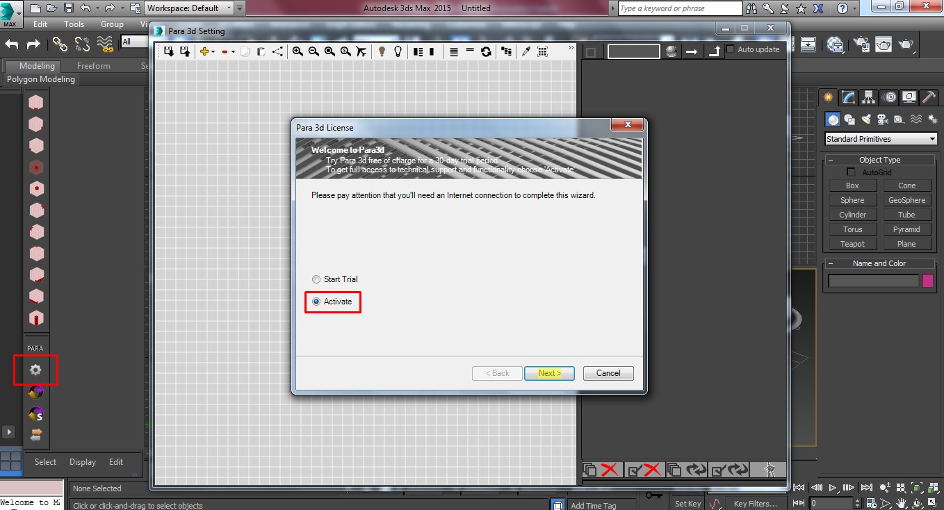Click the Set Key button

click(x=688, y=504)
